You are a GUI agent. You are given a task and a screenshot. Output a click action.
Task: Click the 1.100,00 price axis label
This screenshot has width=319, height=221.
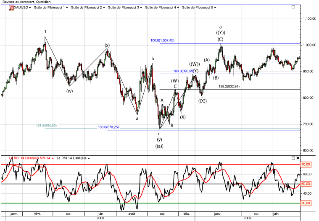point(309,19)
